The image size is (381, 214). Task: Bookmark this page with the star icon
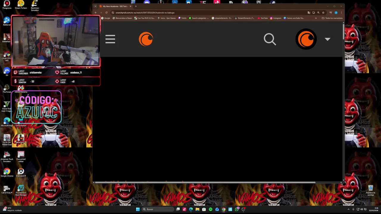click(323, 12)
